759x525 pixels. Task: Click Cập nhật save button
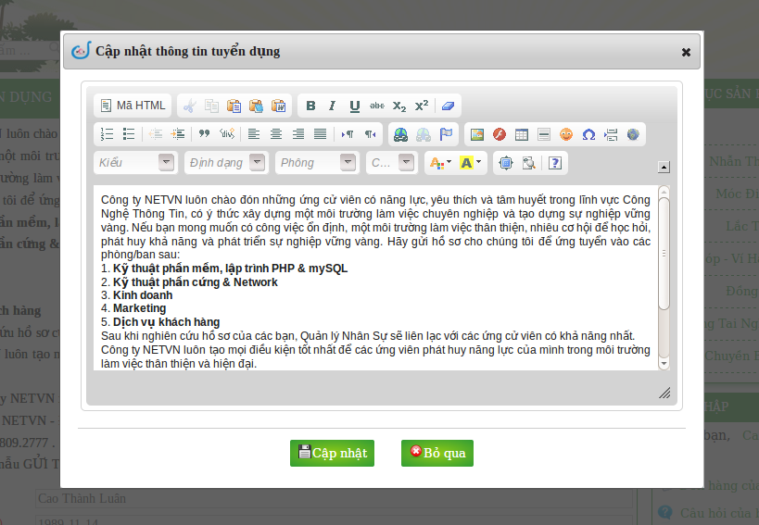332,453
